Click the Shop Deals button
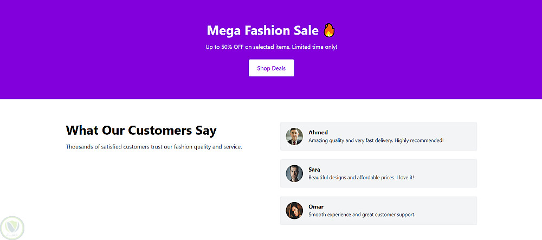Screen dimensions: 542x240 click(x=271, y=68)
